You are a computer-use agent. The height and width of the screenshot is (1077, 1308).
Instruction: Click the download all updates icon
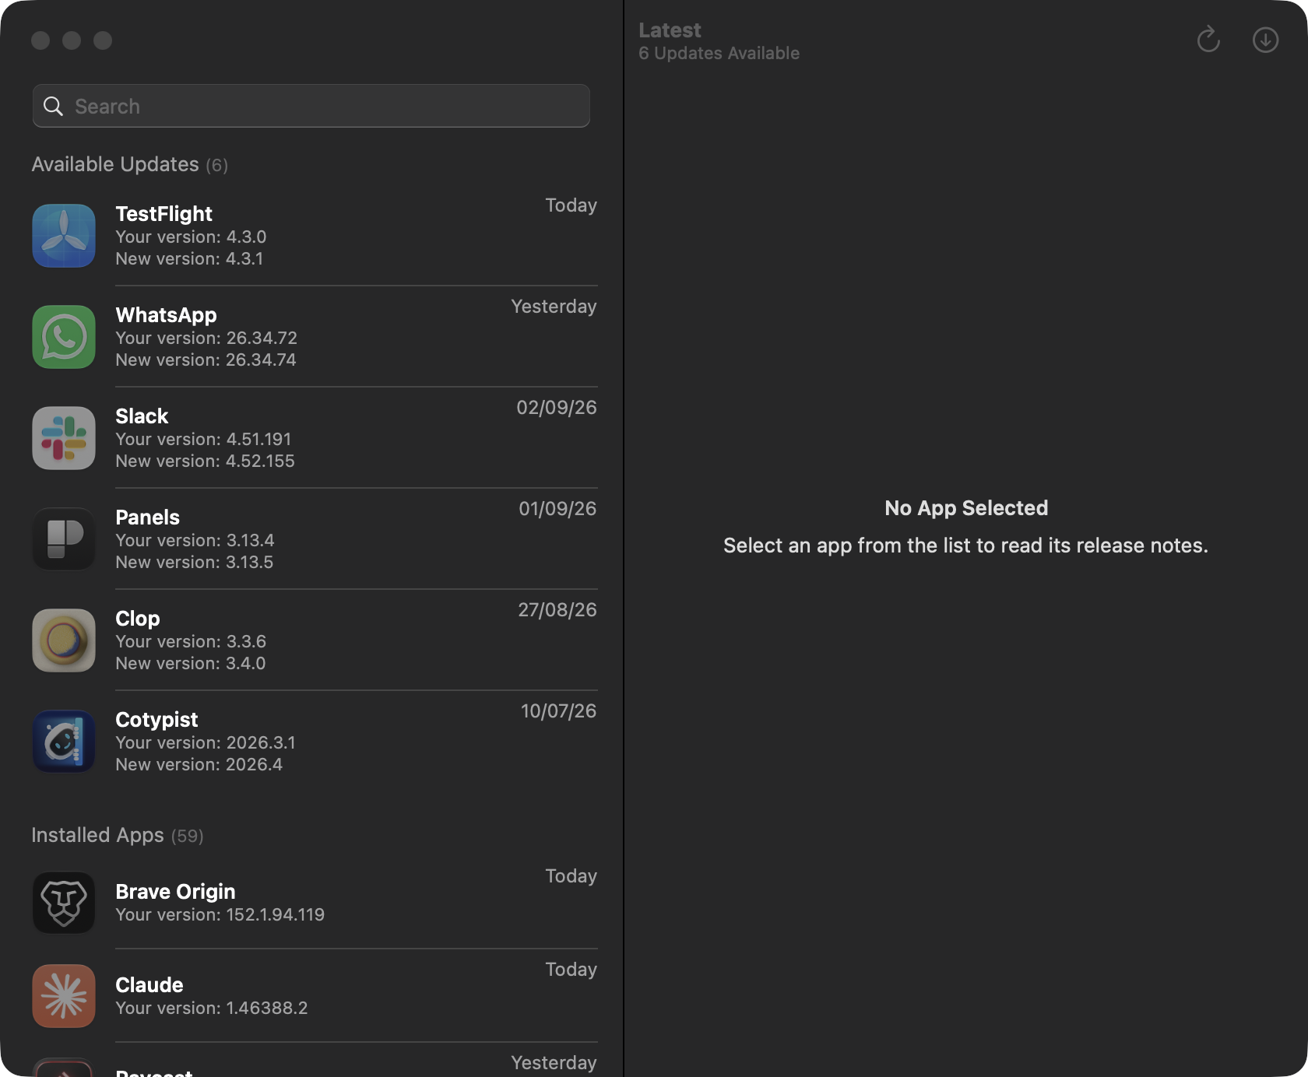coord(1265,40)
